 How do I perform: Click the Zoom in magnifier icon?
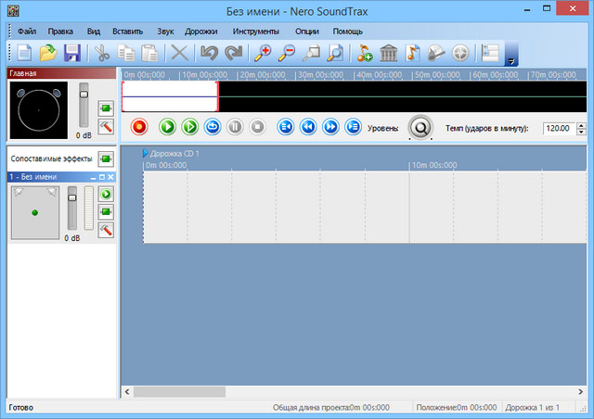pyautogui.click(x=263, y=54)
